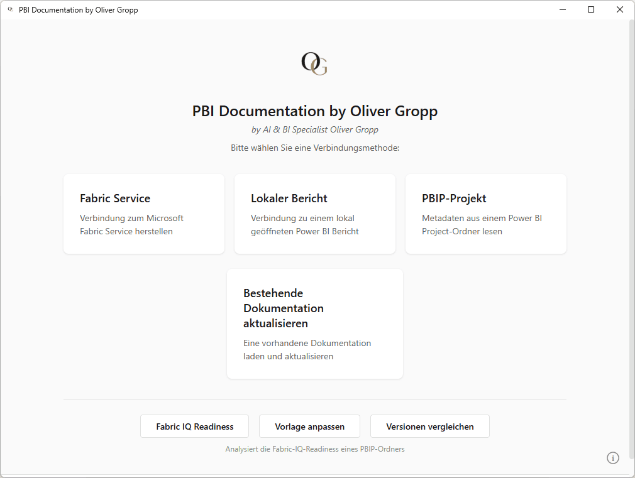The height and width of the screenshot is (478, 635).
Task: Click the vertical scrollbar on the right
Action: 631,239
